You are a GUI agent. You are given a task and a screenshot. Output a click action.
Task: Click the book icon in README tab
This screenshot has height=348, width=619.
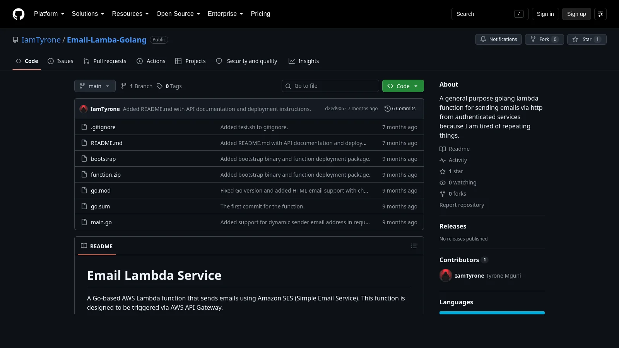tap(84, 246)
